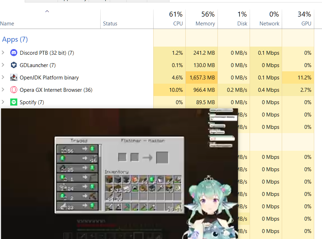This screenshot has width=322, height=239.
Task: Click the first trade input slot
Action: [x=122, y=157]
